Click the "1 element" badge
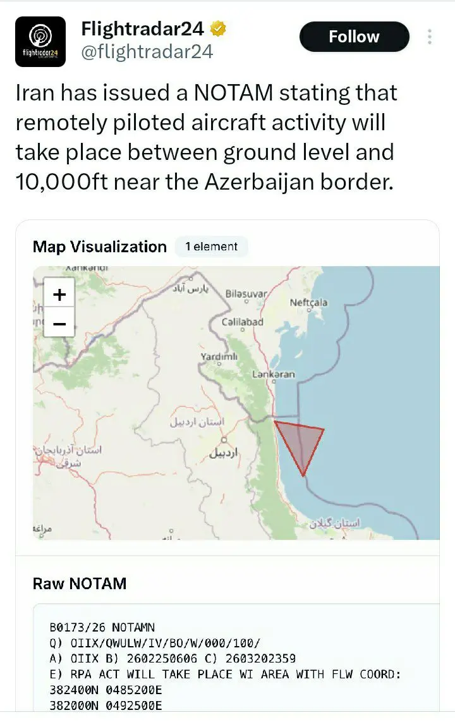455x727 pixels. point(211,247)
